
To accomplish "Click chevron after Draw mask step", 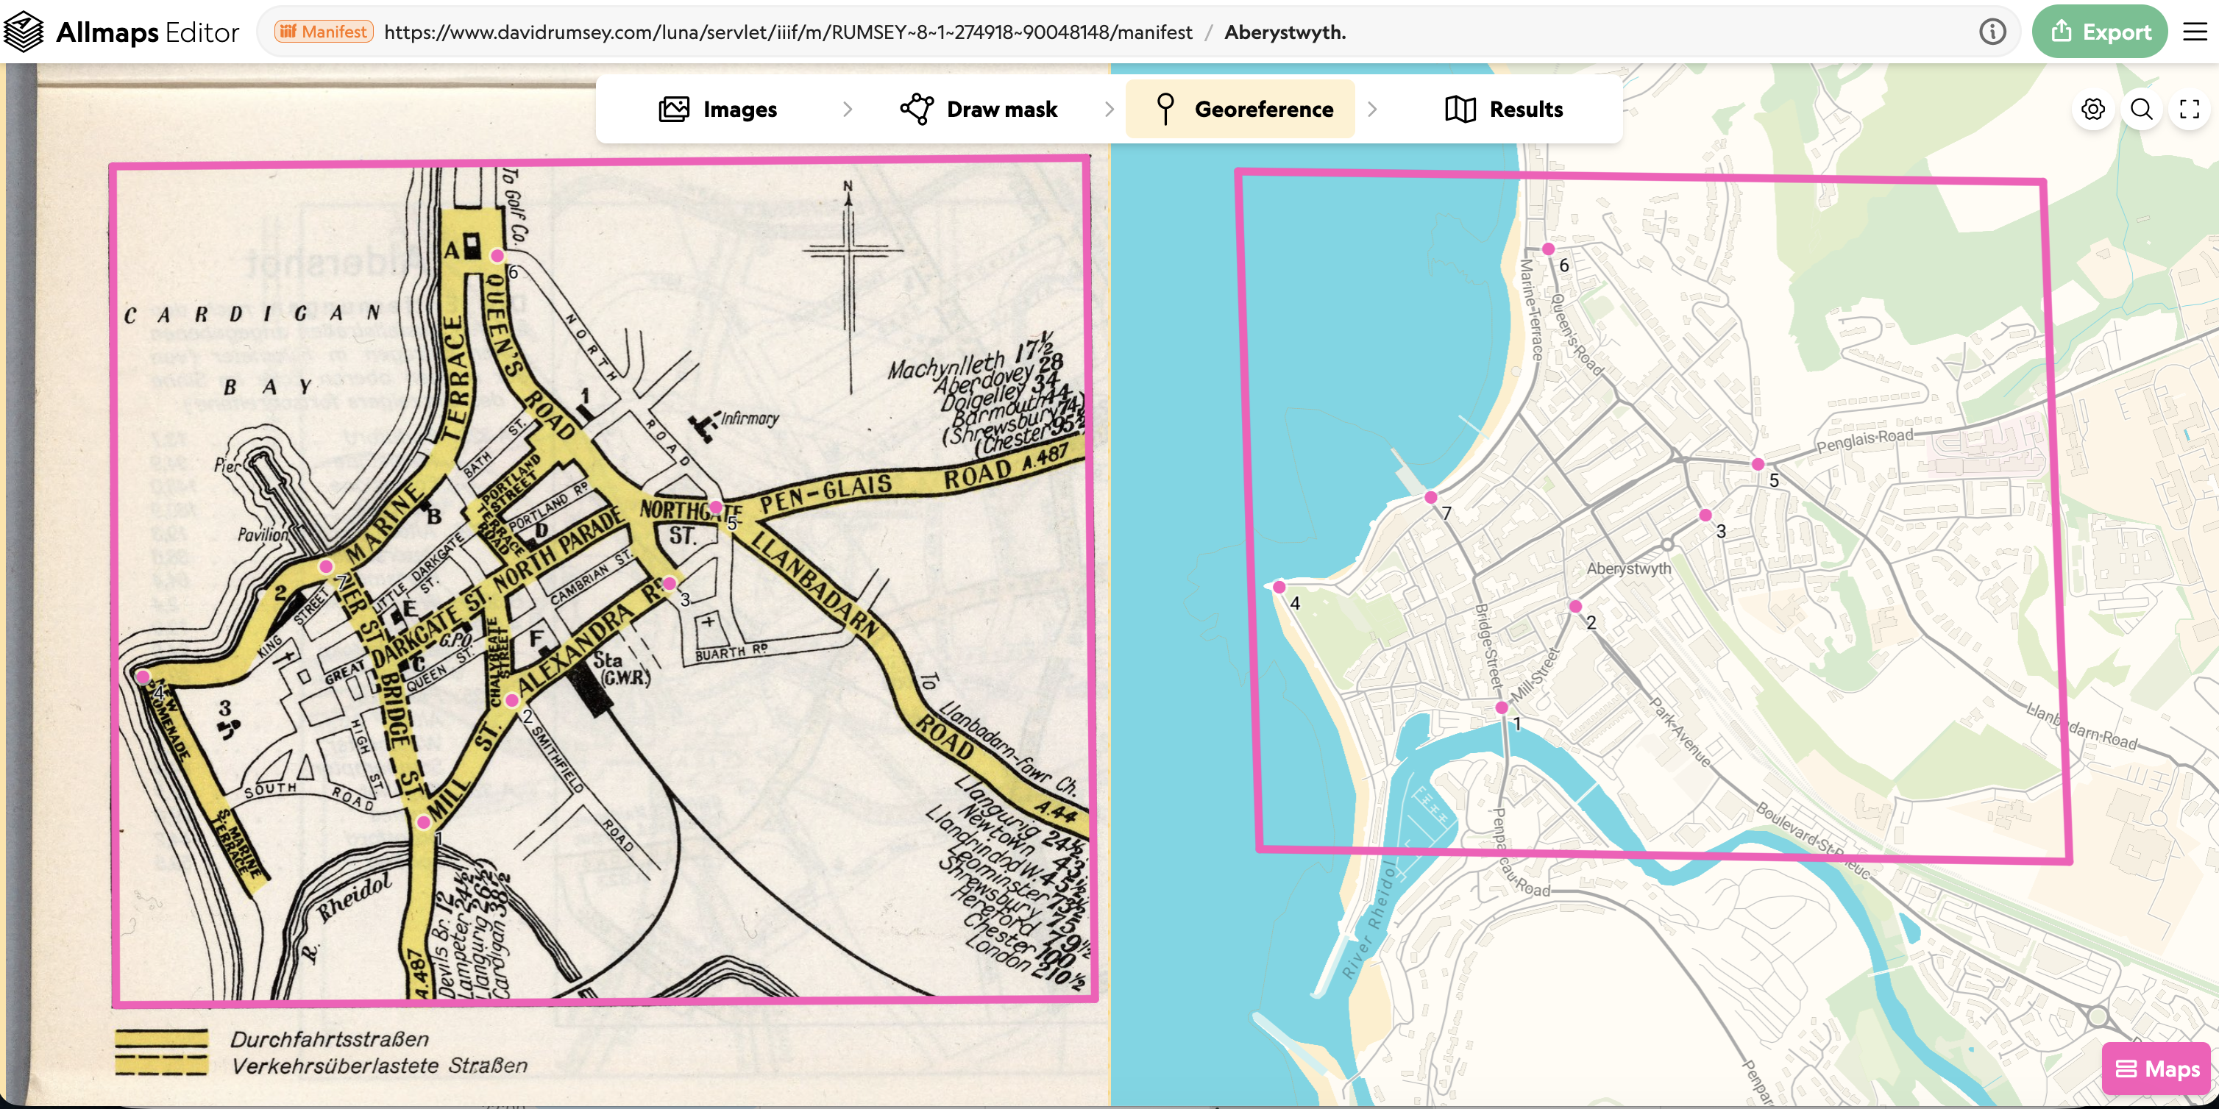I will click(1109, 110).
